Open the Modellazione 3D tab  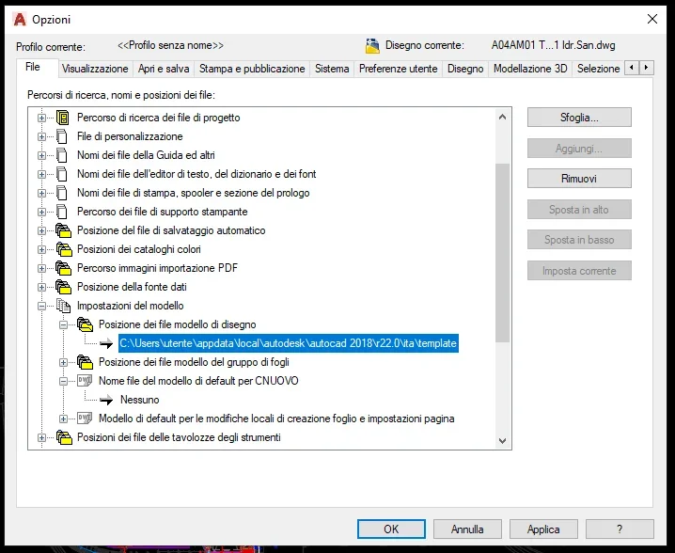[530, 69]
